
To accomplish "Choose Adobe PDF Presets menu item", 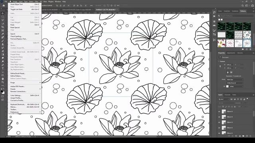I will click(25, 87).
